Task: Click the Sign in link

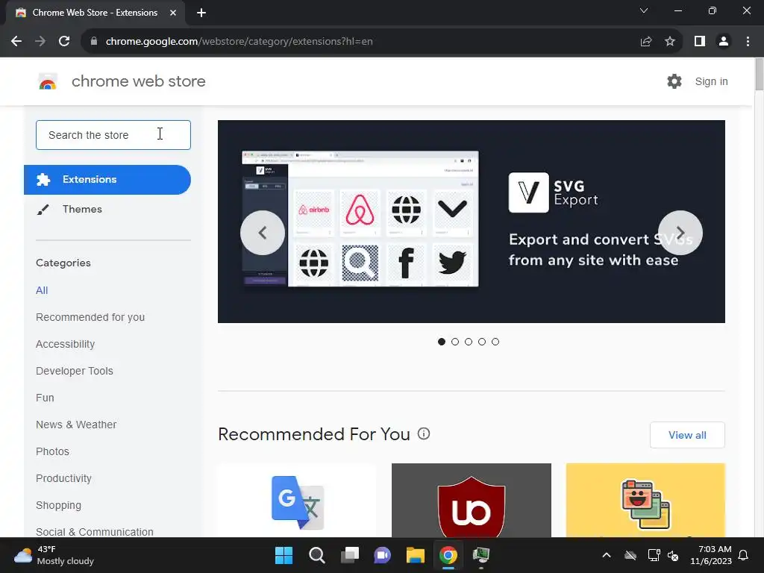Action: [711, 81]
